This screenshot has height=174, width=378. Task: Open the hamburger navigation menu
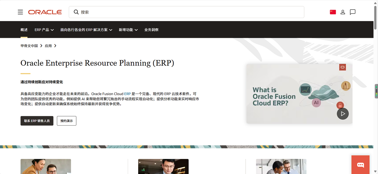coord(20,12)
